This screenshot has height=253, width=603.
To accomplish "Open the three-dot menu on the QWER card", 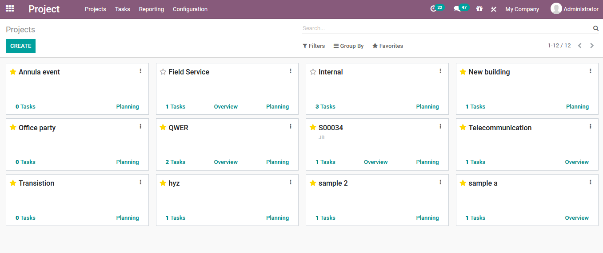I will [291, 126].
